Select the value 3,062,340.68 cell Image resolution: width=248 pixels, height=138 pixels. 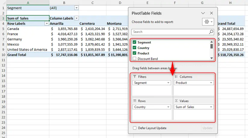(x=93, y=39)
